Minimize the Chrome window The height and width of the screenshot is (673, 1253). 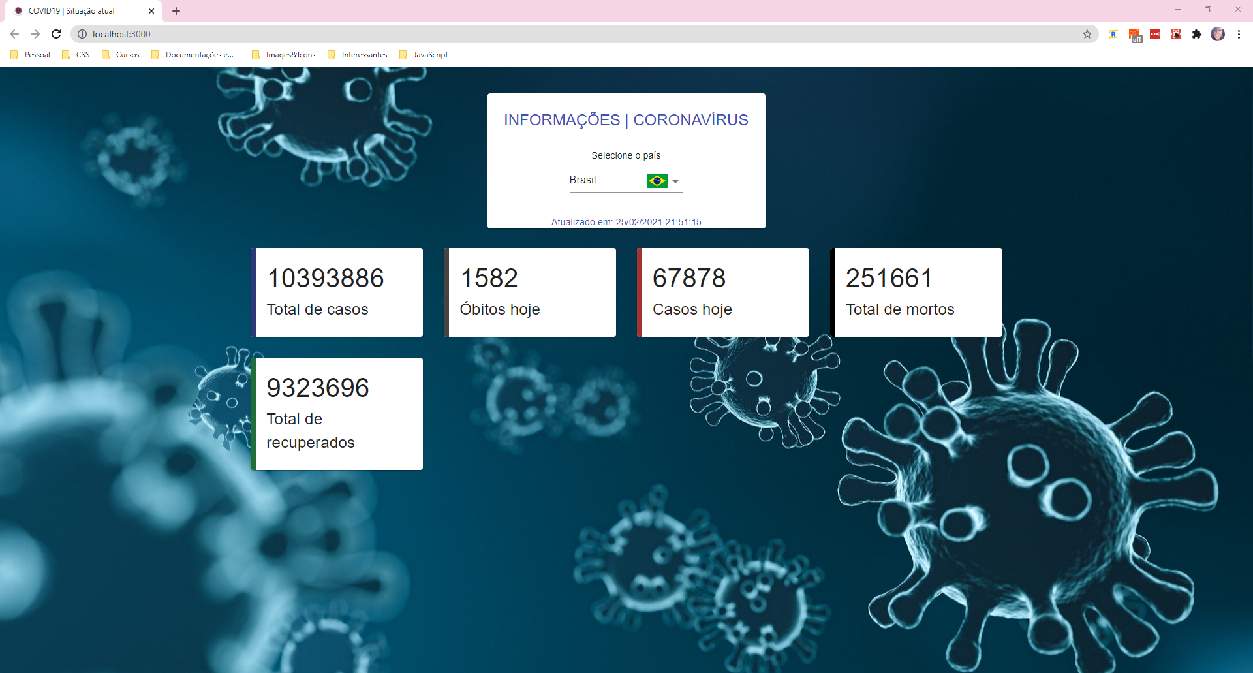click(1178, 10)
